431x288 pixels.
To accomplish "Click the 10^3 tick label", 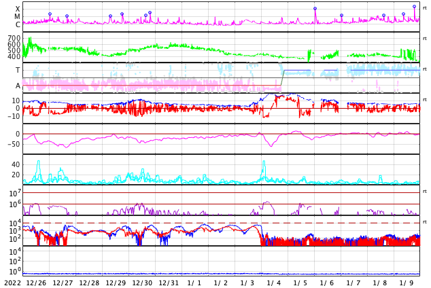I will (x=15, y=231).
